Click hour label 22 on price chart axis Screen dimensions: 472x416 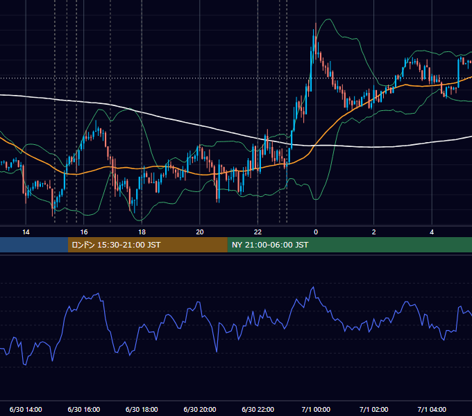click(258, 232)
